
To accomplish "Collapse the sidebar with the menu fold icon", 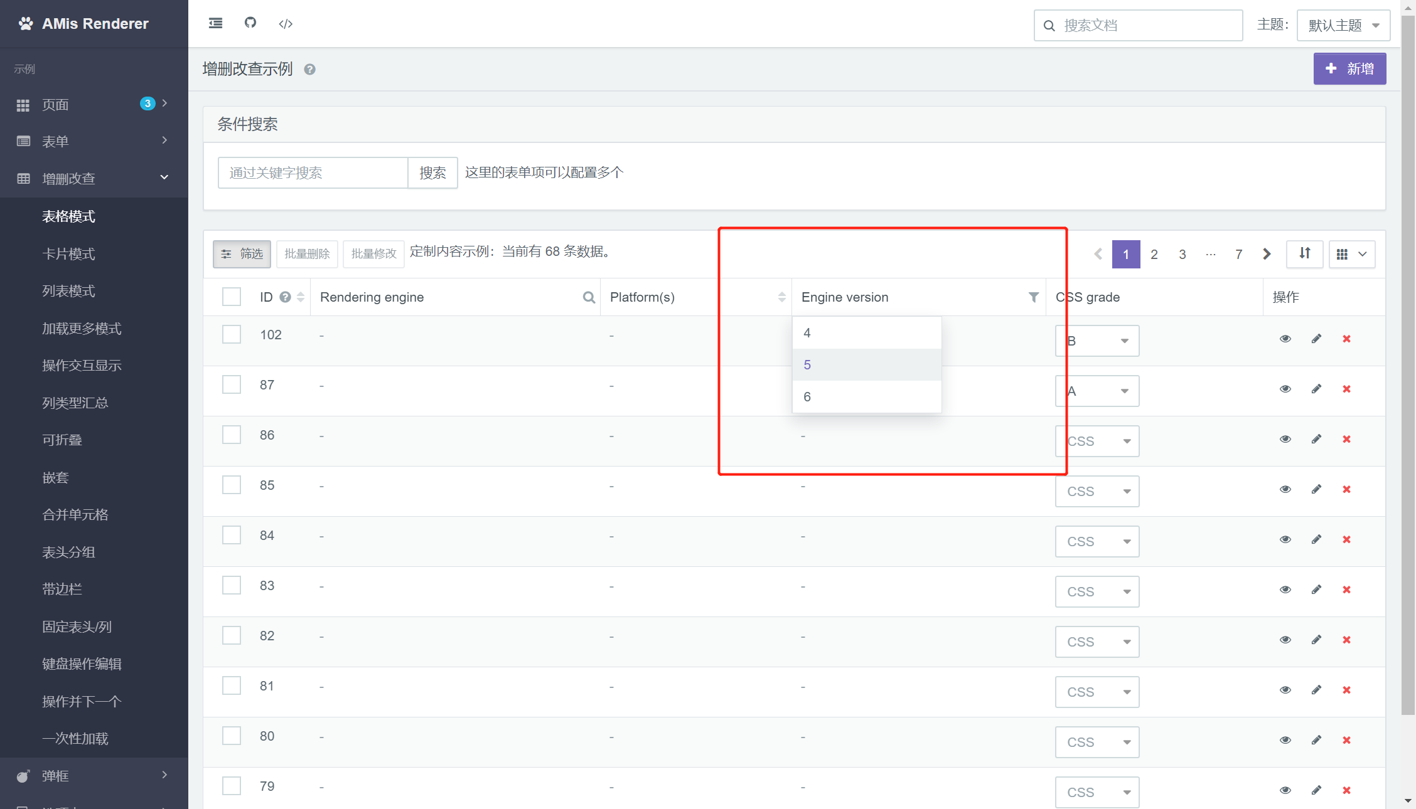I will click(x=215, y=23).
